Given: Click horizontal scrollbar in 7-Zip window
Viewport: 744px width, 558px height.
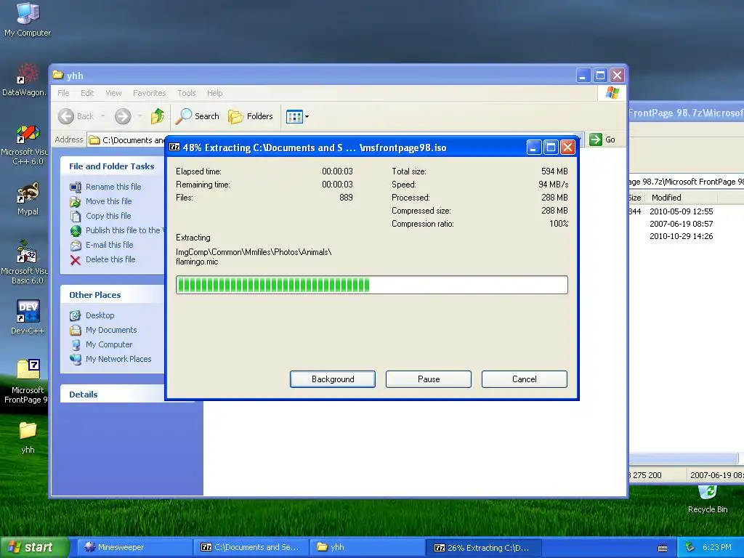Looking at the screenshot, I should pos(683,458).
